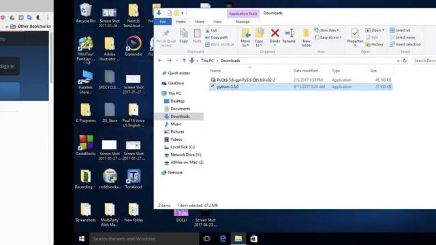The height and width of the screenshot is (245, 436).
Task: Select Desktop in navigation pane
Action: click(174, 101)
